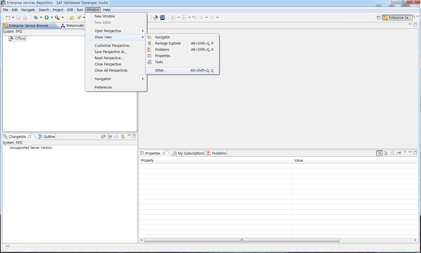
Task: Select Package Explorer view entry
Action: tap(182, 43)
